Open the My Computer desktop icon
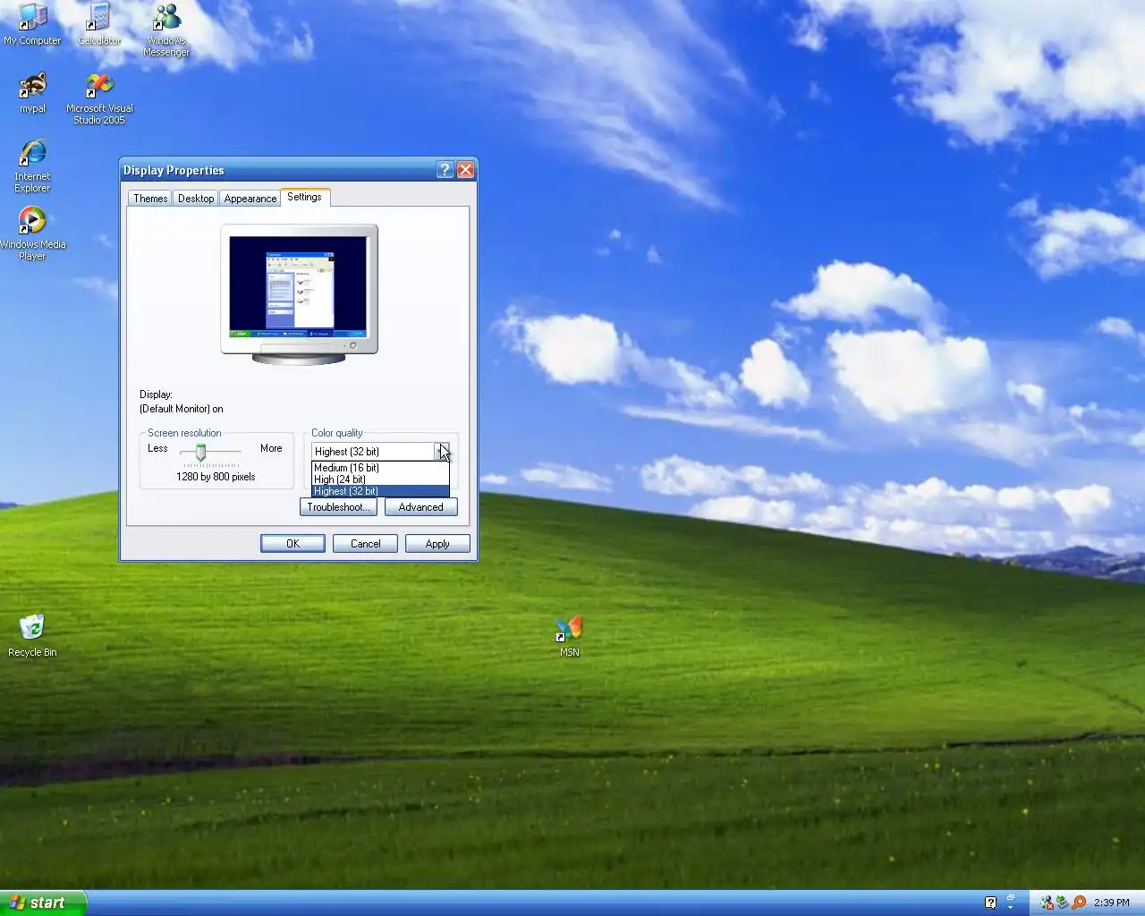This screenshot has height=916, width=1145. pos(32,25)
